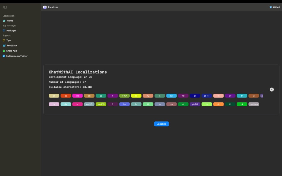Viewport: 282px width, 176px height.
Task: Select the tr language tag
Action: [242, 96]
